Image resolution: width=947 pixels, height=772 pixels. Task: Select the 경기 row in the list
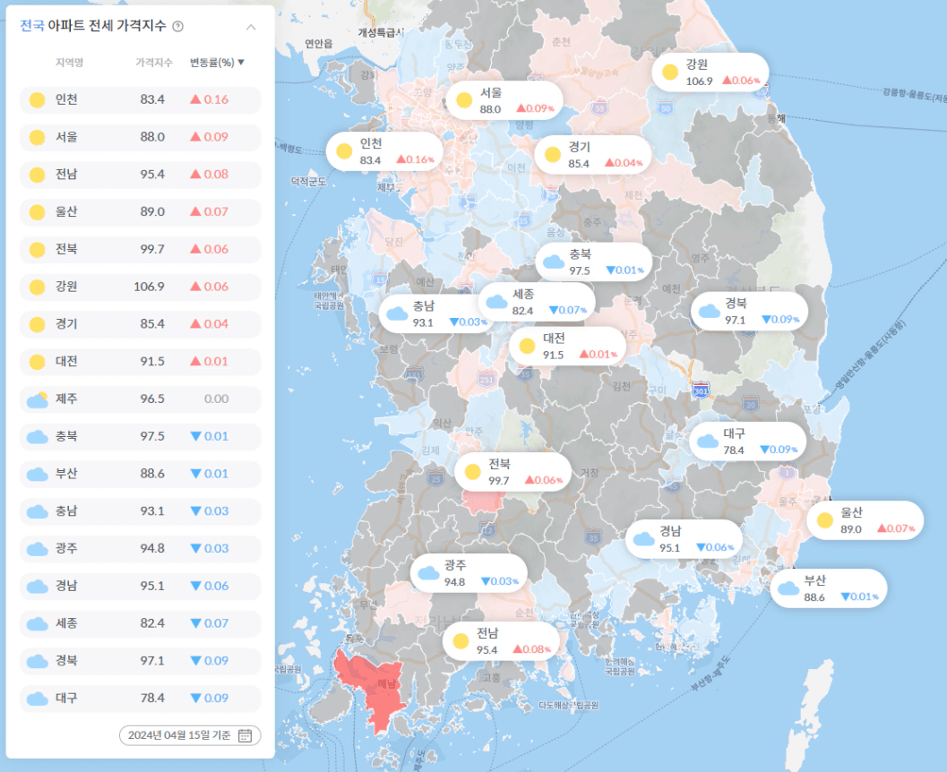pos(141,324)
